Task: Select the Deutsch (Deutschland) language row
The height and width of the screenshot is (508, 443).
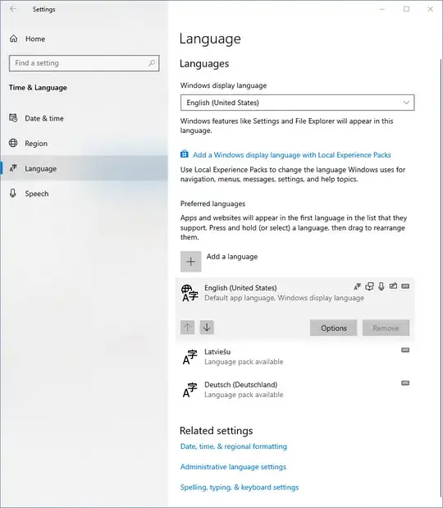Action: [x=295, y=390]
